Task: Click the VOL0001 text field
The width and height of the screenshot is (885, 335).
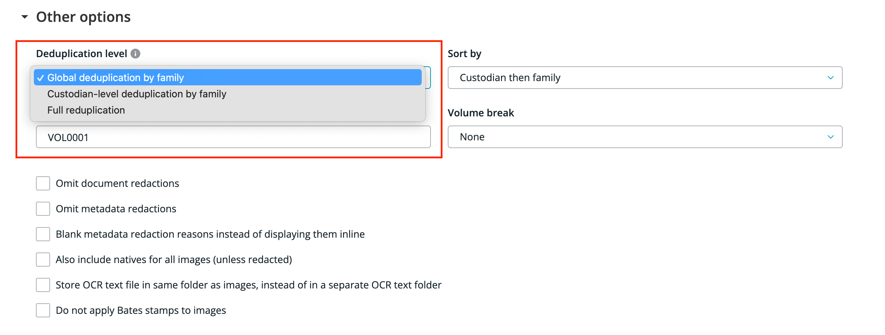Action: pyautogui.click(x=233, y=137)
